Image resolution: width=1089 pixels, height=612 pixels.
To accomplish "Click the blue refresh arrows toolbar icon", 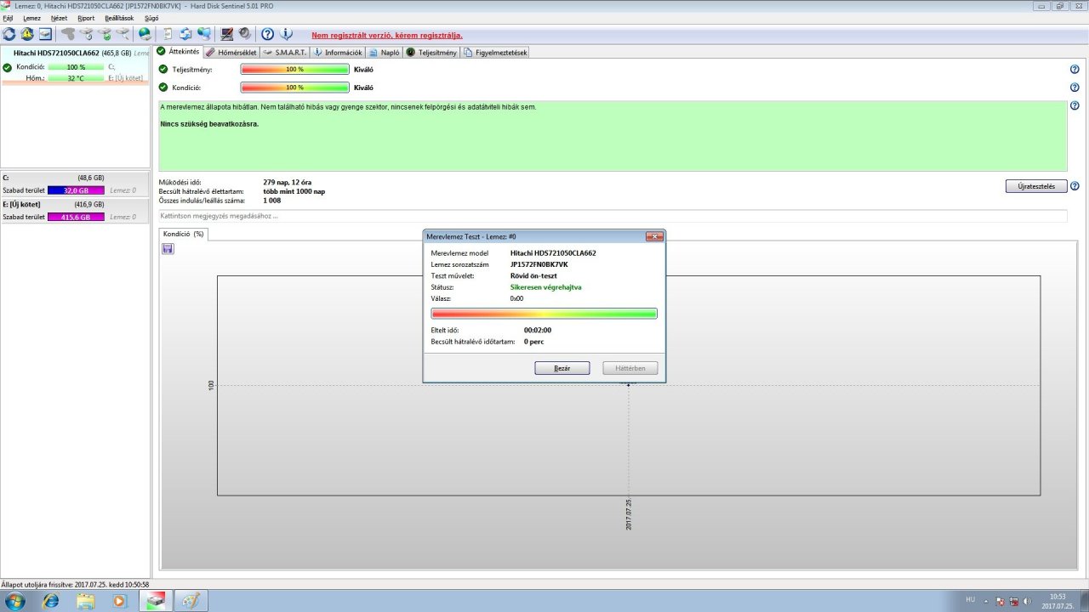I will click(9, 34).
